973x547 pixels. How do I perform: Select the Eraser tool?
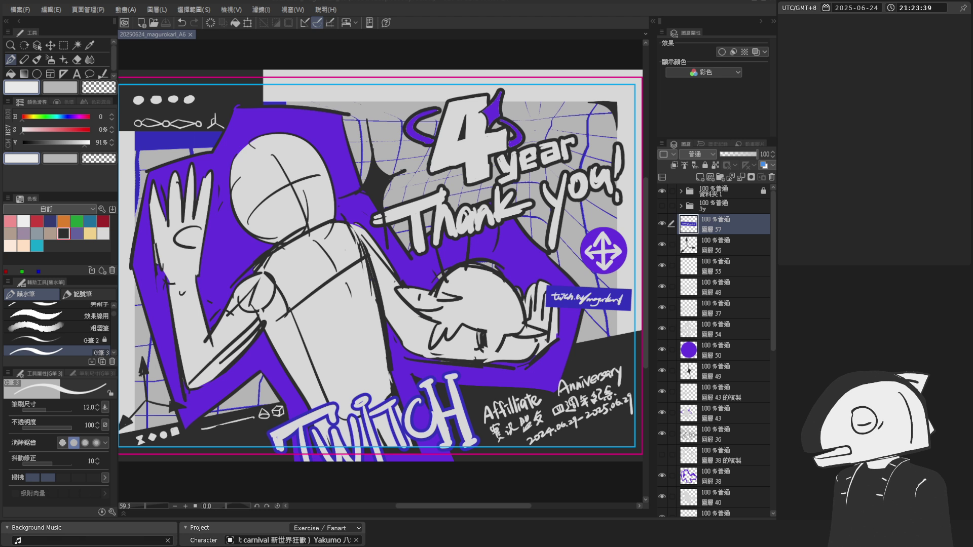point(77,59)
